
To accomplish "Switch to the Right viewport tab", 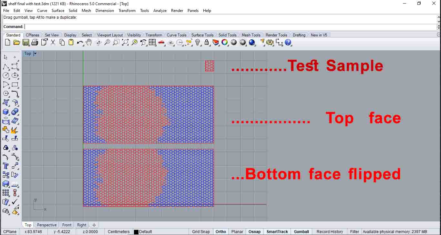I will 82,225.
